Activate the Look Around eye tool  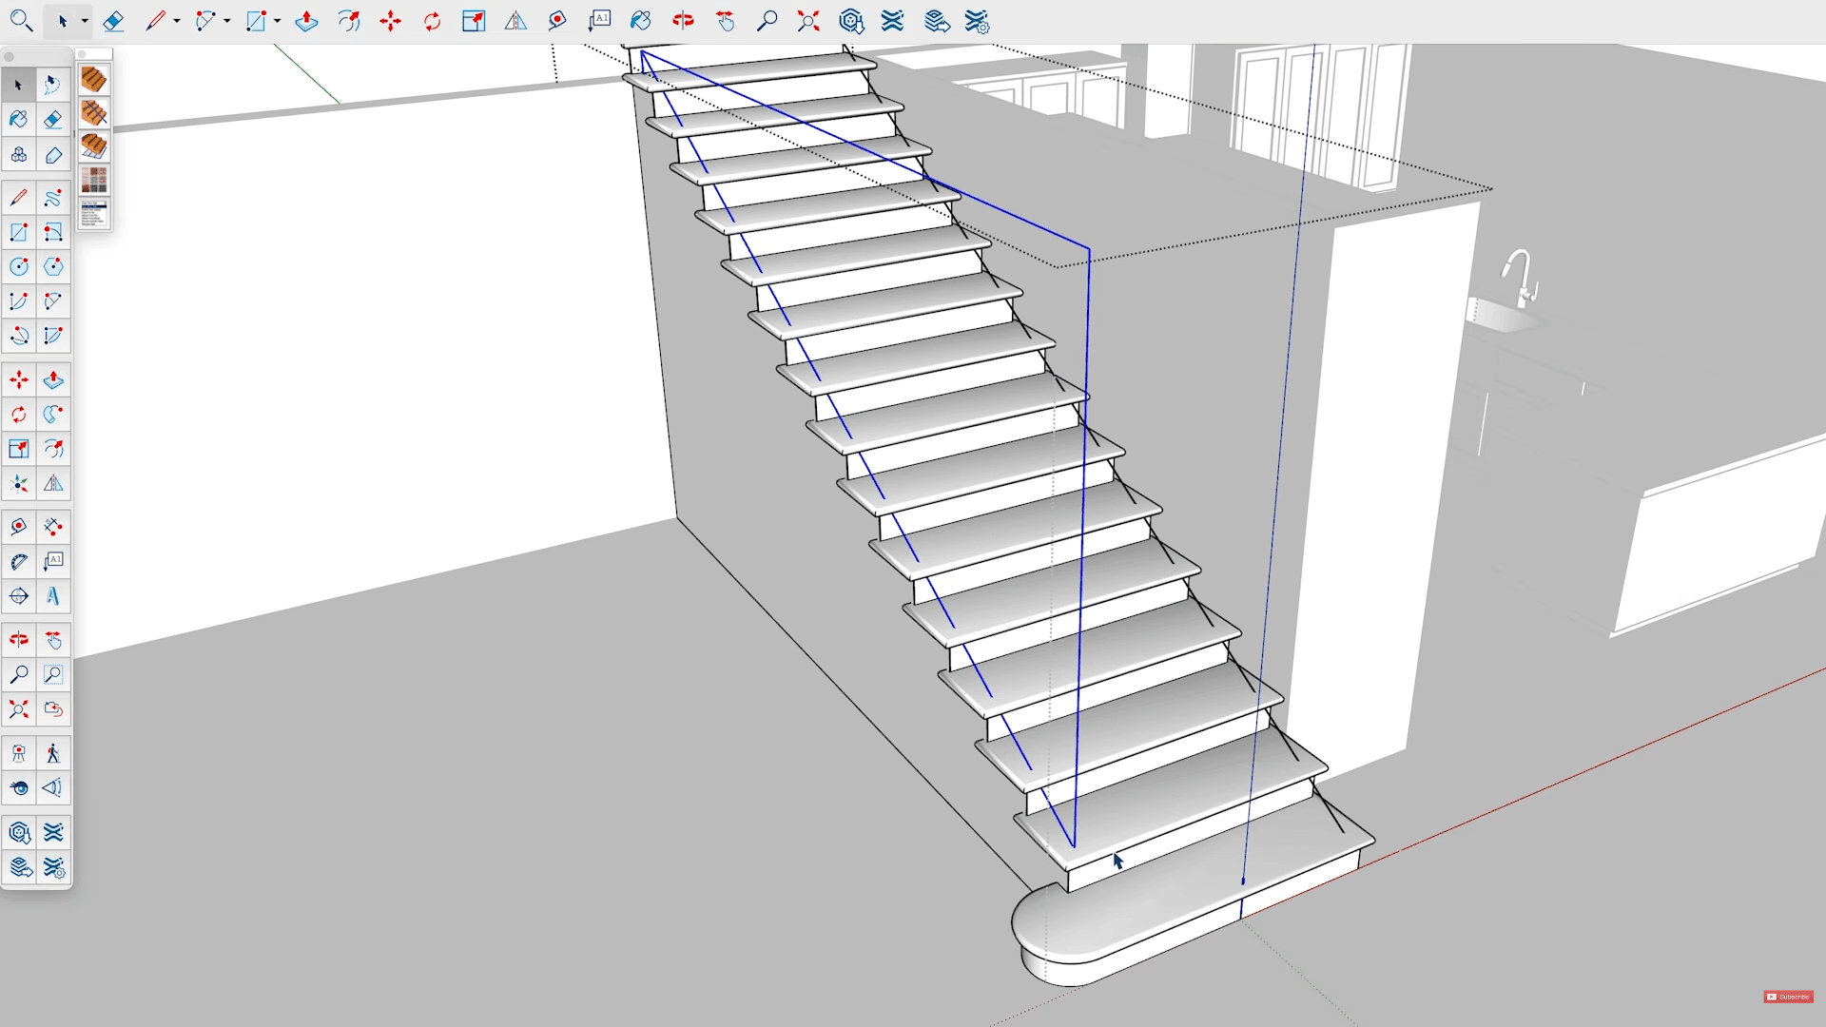coord(18,788)
